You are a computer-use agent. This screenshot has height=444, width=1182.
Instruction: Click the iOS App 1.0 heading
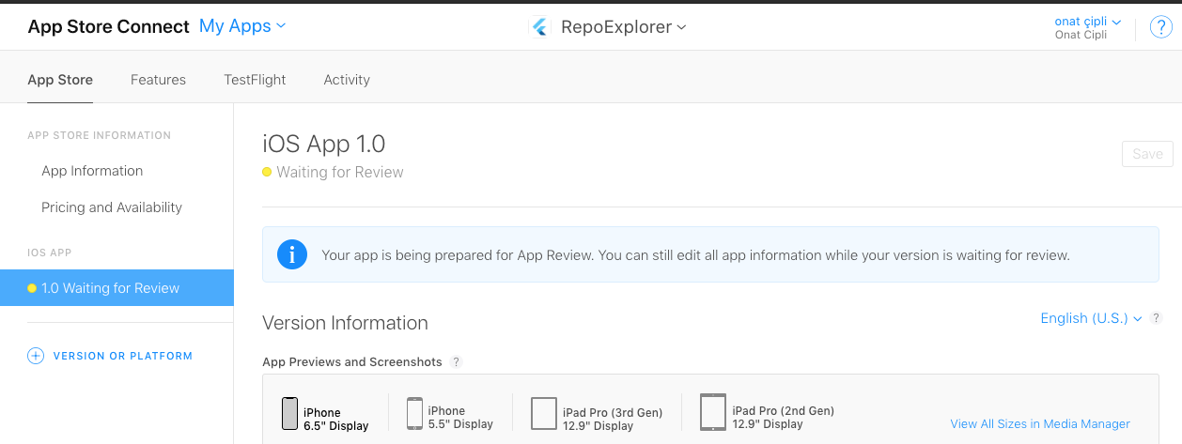324,144
